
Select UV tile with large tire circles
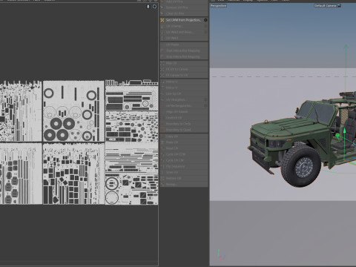point(73,111)
